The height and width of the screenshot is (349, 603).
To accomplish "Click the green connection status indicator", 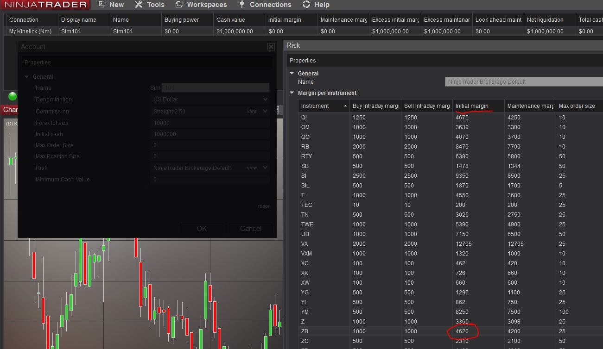I will (x=13, y=96).
